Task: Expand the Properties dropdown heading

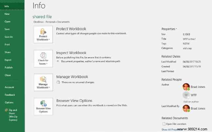Action: (x=169, y=29)
